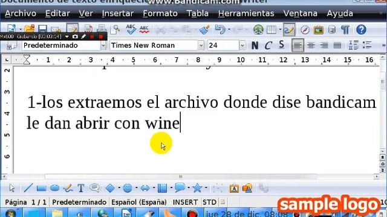Click the spellcheck ABC checkmark icon
This screenshot has width=387, height=217.
[131, 30]
